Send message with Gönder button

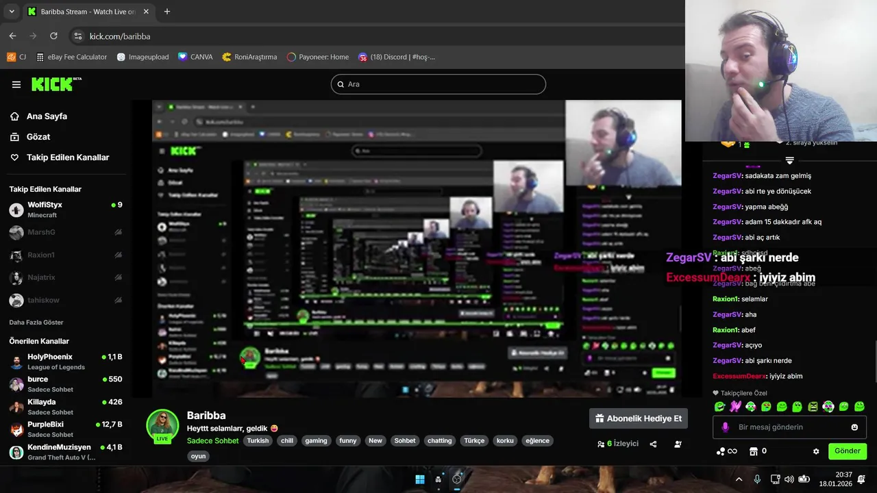tap(848, 451)
